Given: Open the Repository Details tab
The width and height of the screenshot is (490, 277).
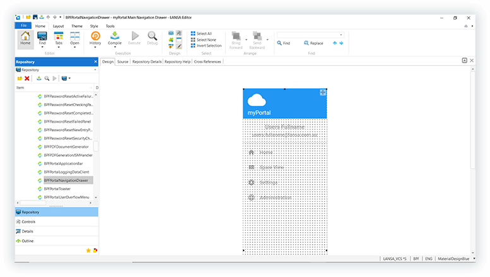Looking at the screenshot, I should pyautogui.click(x=147, y=61).
